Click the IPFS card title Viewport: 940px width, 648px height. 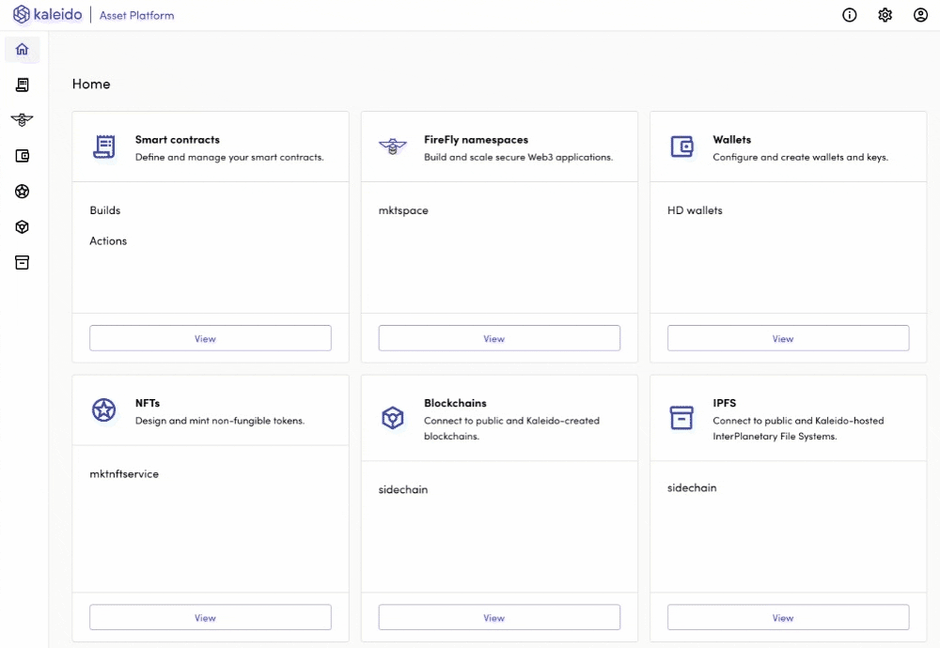(x=724, y=403)
